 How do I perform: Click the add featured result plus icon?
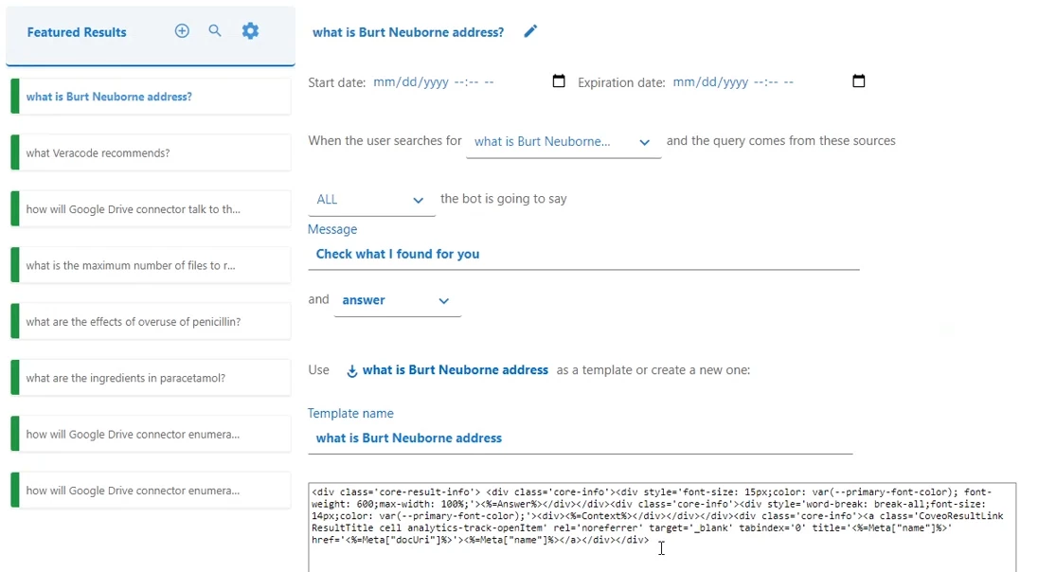tap(182, 31)
